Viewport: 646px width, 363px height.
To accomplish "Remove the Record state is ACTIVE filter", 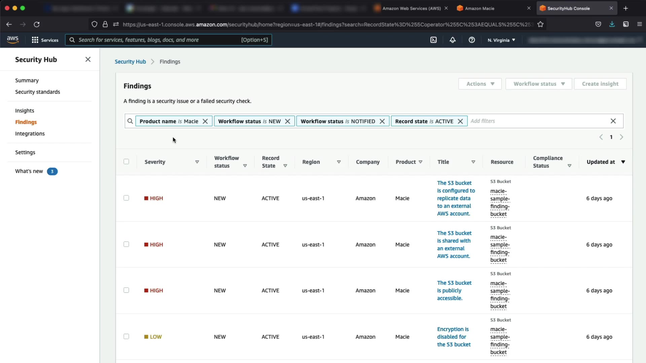I will click(x=460, y=121).
